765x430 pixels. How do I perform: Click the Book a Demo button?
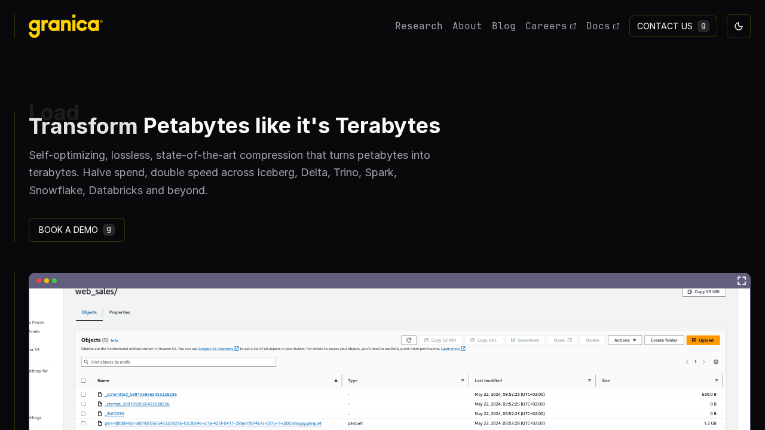(x=76, y=230)
